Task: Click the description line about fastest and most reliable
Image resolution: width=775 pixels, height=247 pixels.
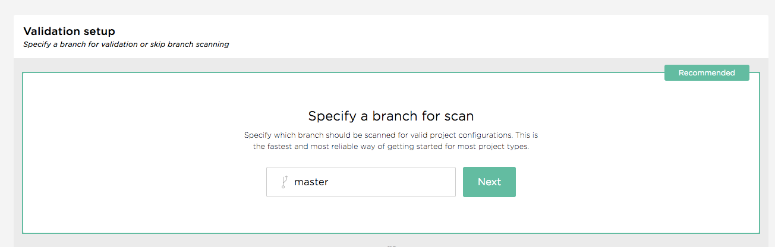Action: click(x=390, y=147)
